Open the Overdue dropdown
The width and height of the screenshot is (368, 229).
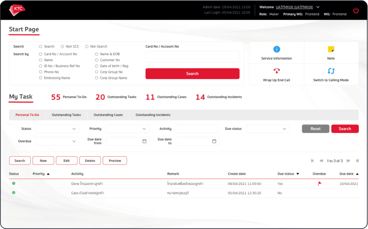coord(57,141)
